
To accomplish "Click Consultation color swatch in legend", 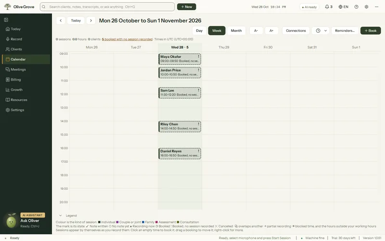I will [x=178, y=222].
